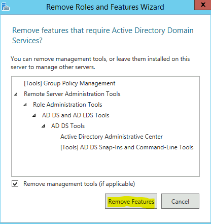Cancel the feature removal dialog
The height and width of the screenshot is (224, 211).
click(180, 201)
